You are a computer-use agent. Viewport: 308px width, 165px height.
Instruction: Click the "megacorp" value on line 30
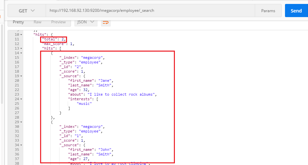pos(92,127)
